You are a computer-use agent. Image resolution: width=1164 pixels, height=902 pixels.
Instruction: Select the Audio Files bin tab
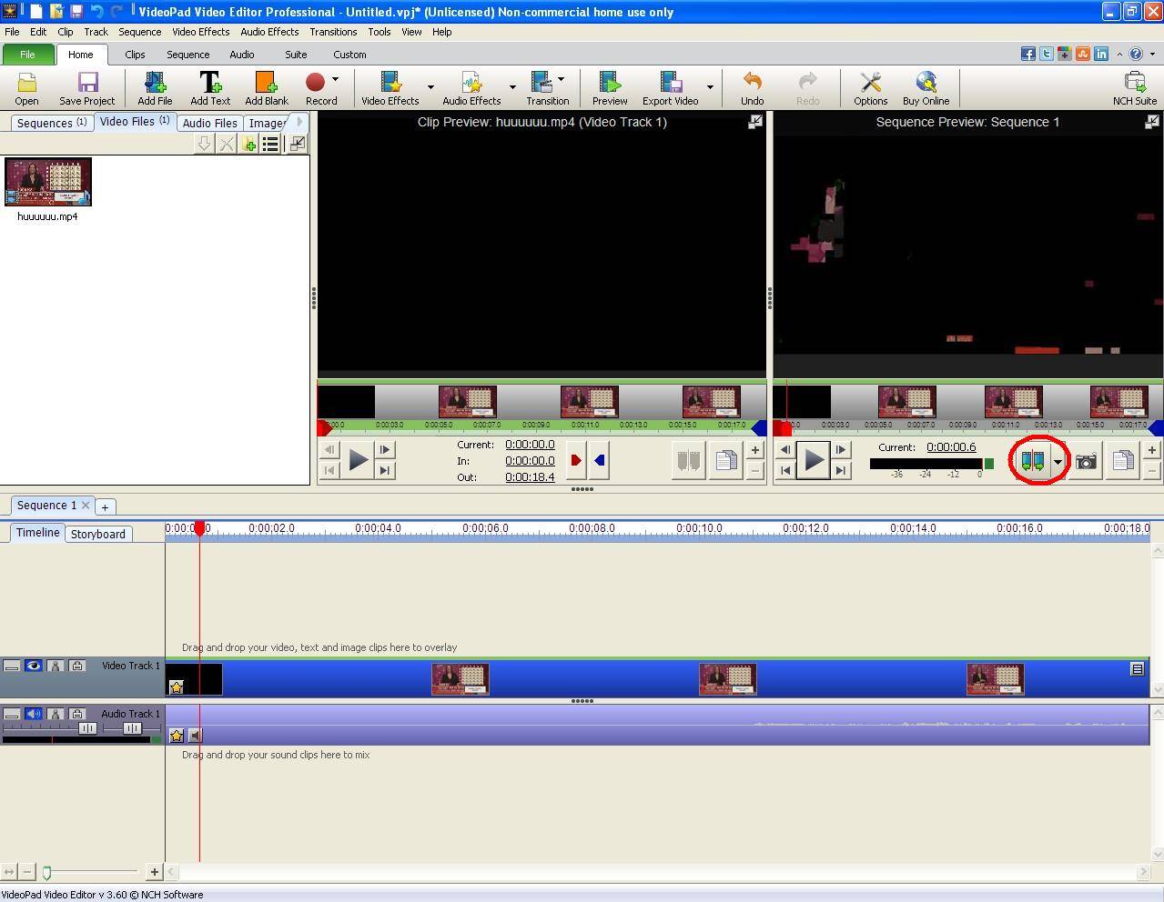click(x=209, y=123)
